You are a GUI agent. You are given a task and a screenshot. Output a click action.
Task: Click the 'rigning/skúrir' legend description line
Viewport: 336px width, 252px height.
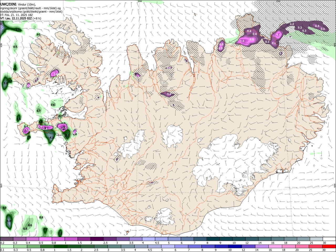(30, 8)
